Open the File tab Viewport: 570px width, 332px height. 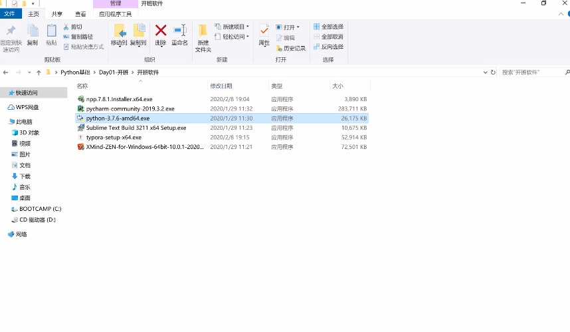pos(9,14)
